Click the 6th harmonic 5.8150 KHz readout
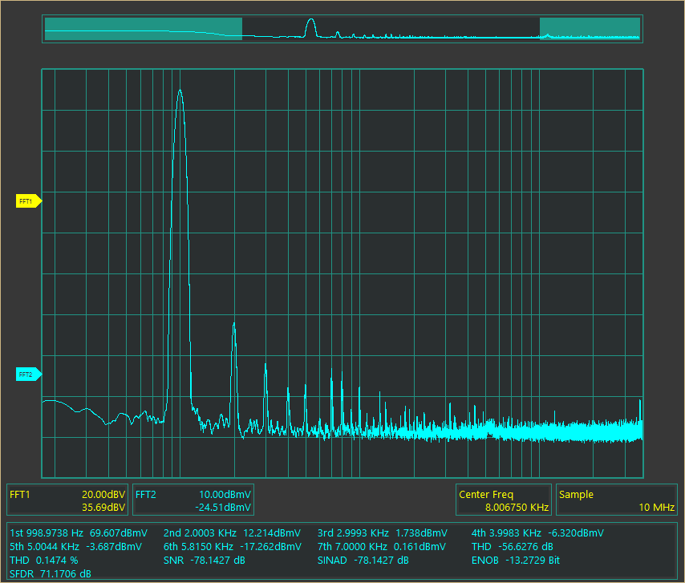 click(233, 546)
